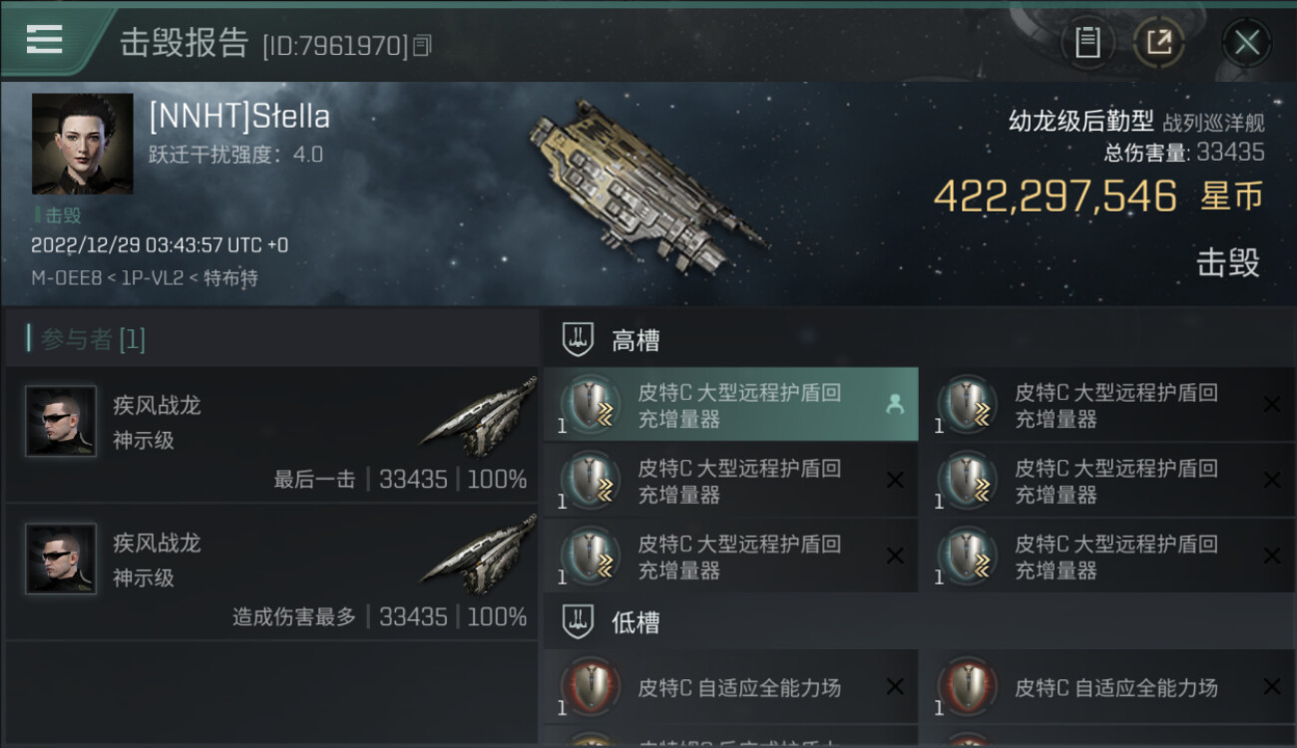1297x748 pixels.
Task: Select the bottom-left high slot shield booster
Action: (731, 557)
